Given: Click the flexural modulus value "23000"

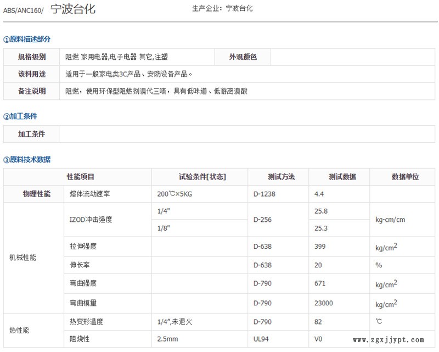Looking at the screenshot, I should pyautogui.click(x=323, y=303).
